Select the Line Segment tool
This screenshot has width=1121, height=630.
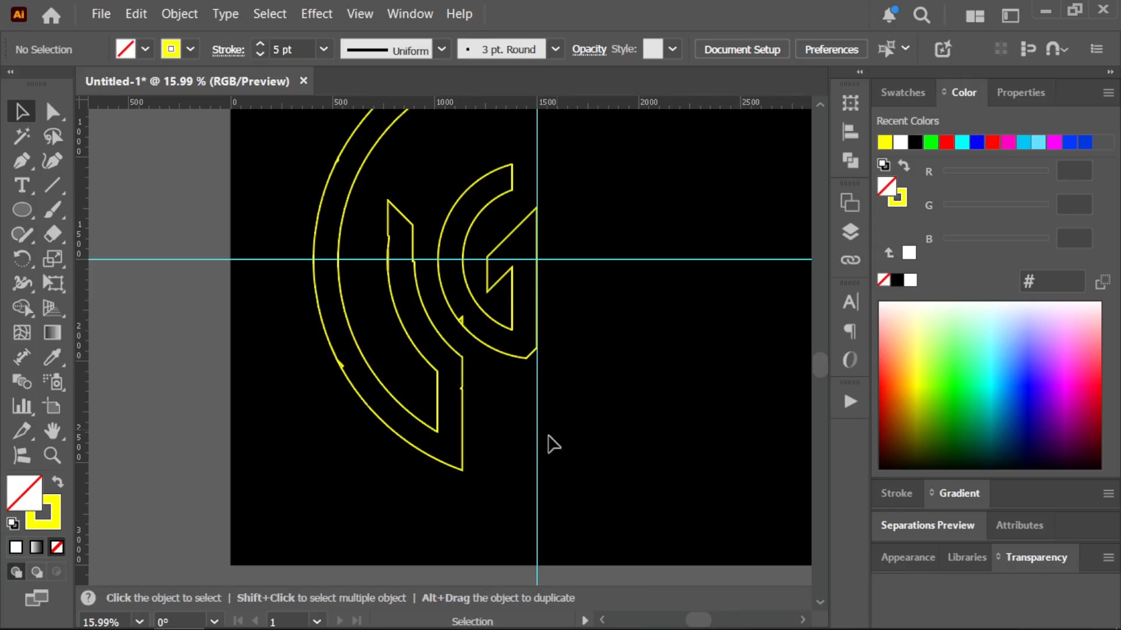(53, 185)
